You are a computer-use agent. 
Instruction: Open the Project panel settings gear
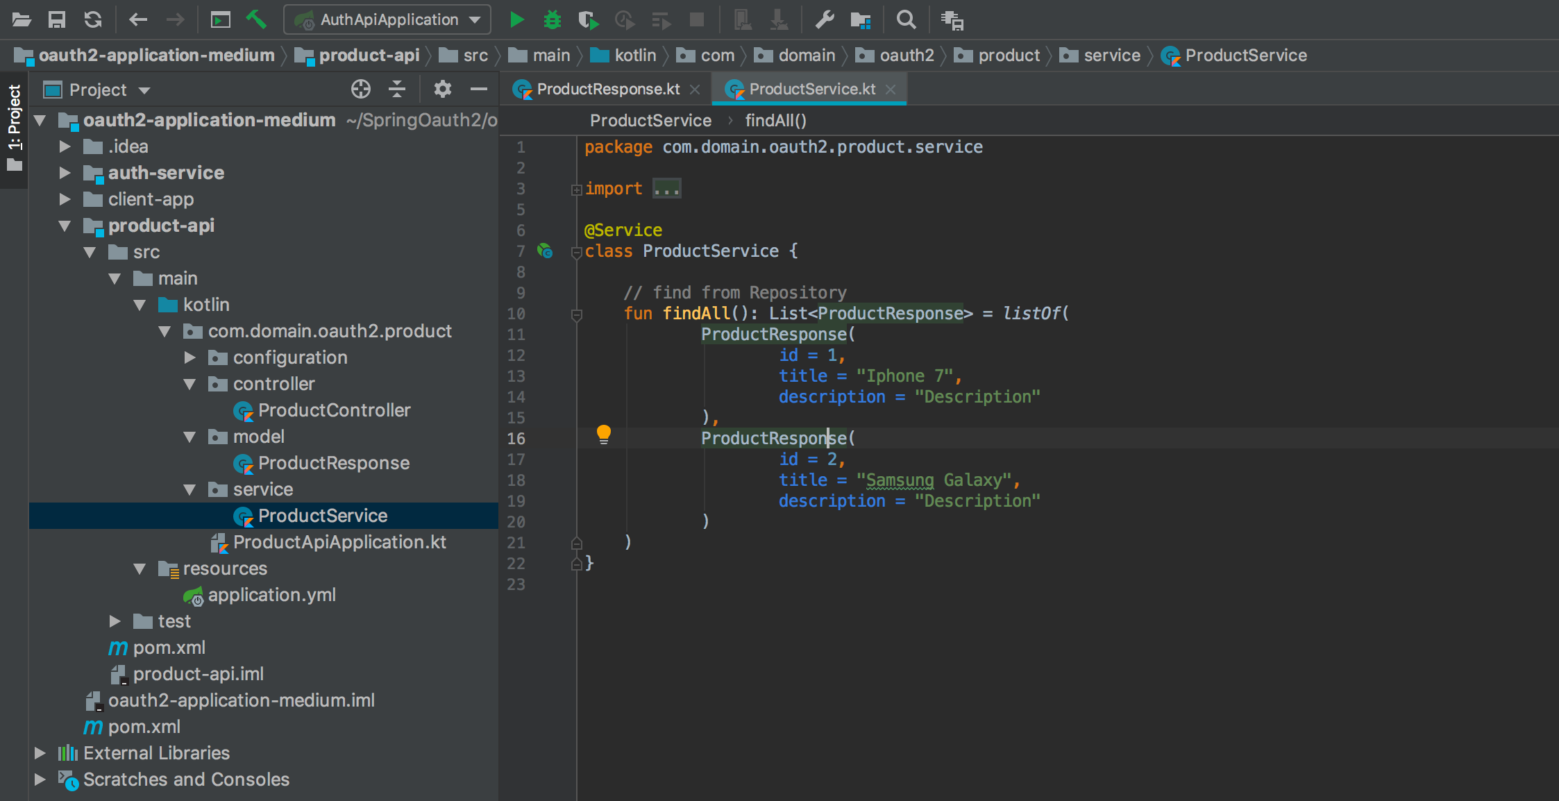(x=442, y=89)
